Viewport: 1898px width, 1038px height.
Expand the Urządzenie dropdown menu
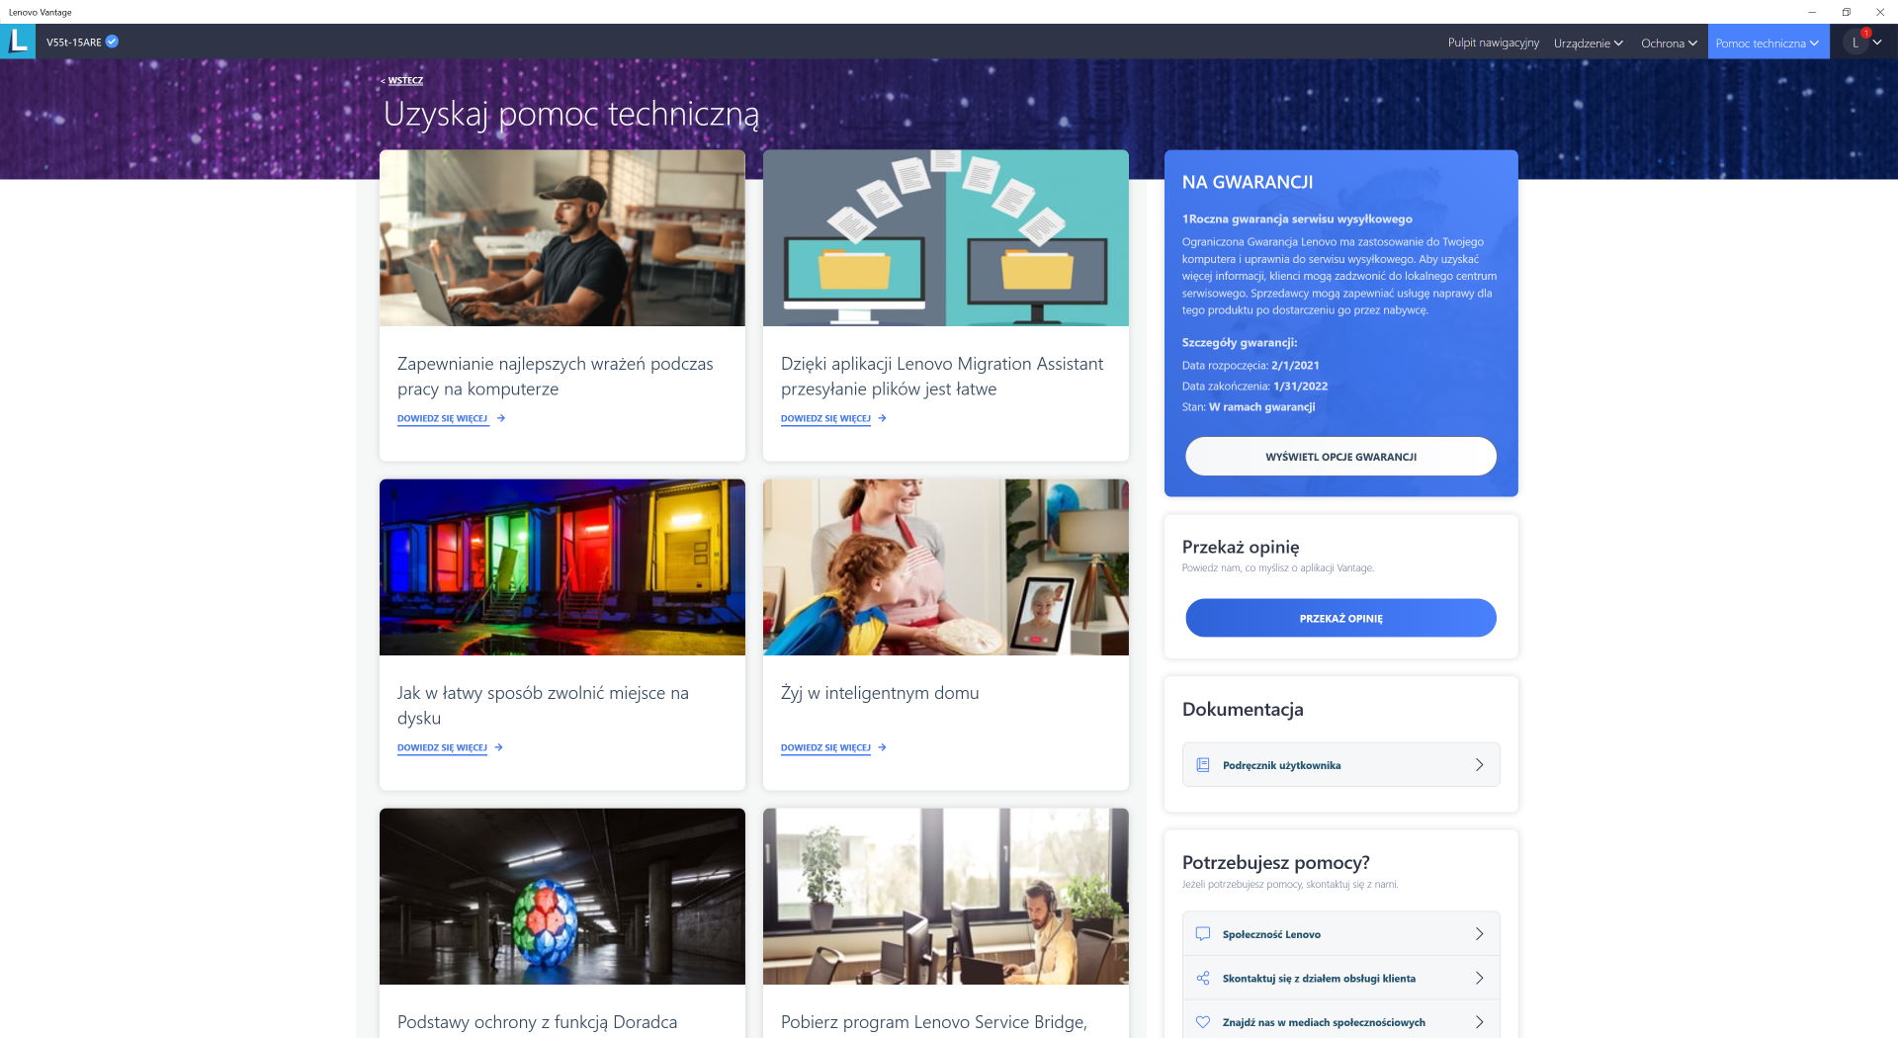coord(1588,43)
